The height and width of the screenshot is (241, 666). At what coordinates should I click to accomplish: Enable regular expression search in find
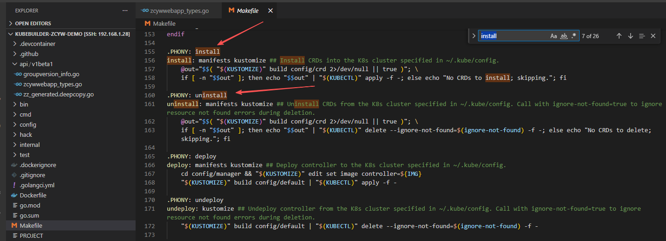tap(573, 36)
